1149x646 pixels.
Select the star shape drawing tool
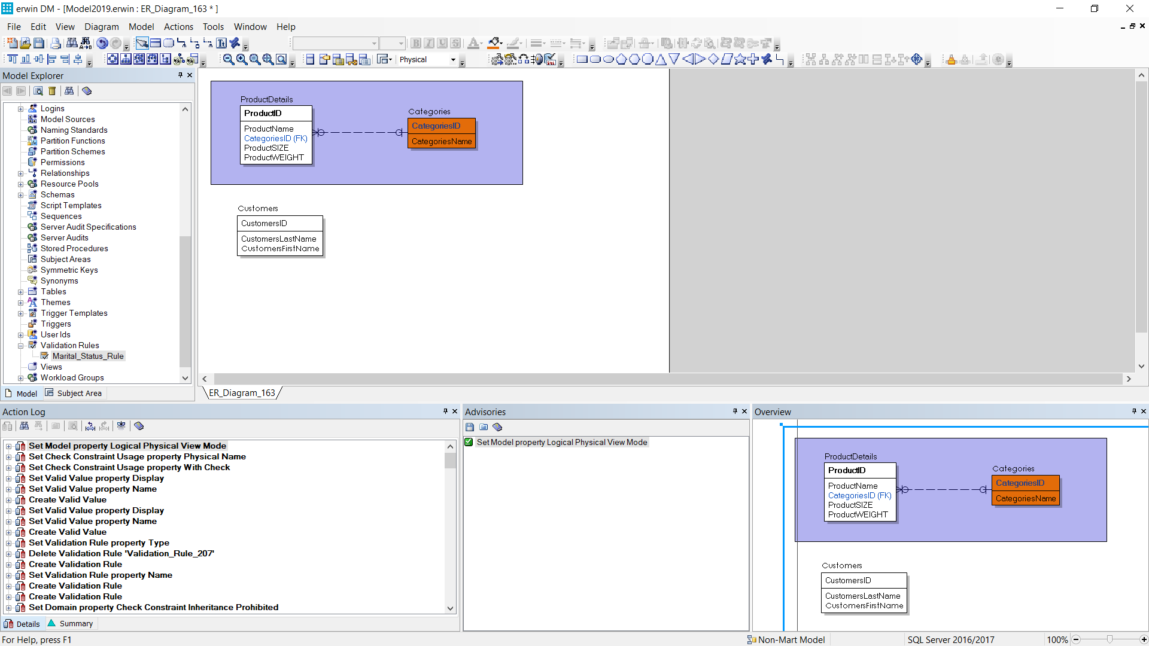(x=740, y=59)
